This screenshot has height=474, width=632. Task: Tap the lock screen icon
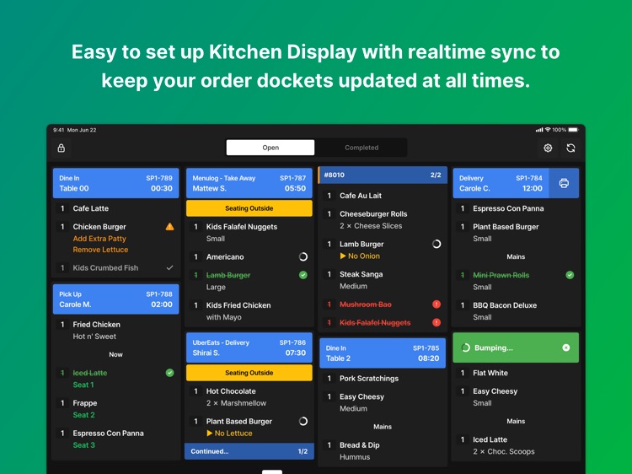coord(62,148)
